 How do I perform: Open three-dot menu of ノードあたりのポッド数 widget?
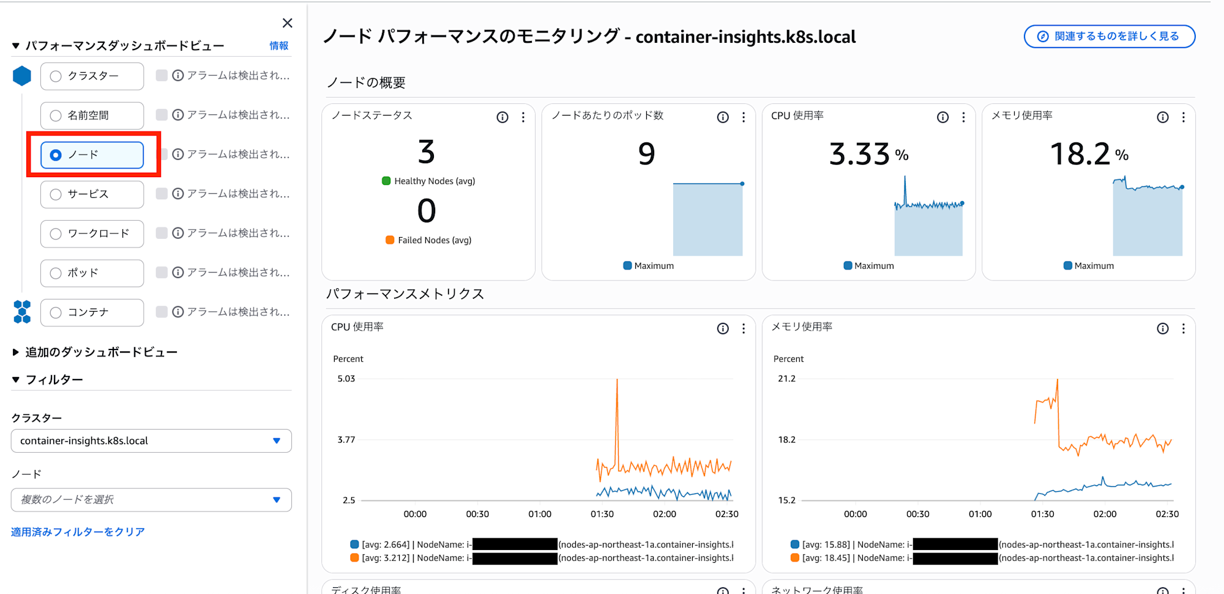pos(744,117)
